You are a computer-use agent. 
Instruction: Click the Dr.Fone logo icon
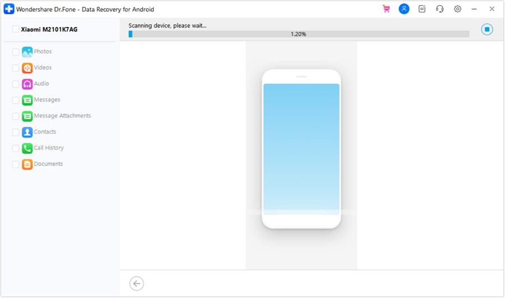9,9
